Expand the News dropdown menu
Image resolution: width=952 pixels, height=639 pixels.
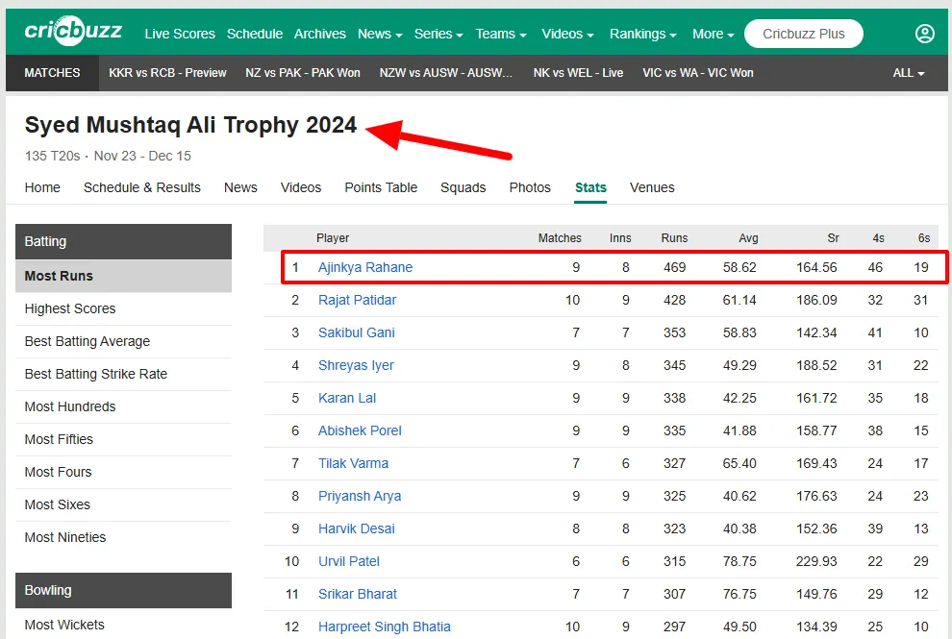[x=380, y=34]
